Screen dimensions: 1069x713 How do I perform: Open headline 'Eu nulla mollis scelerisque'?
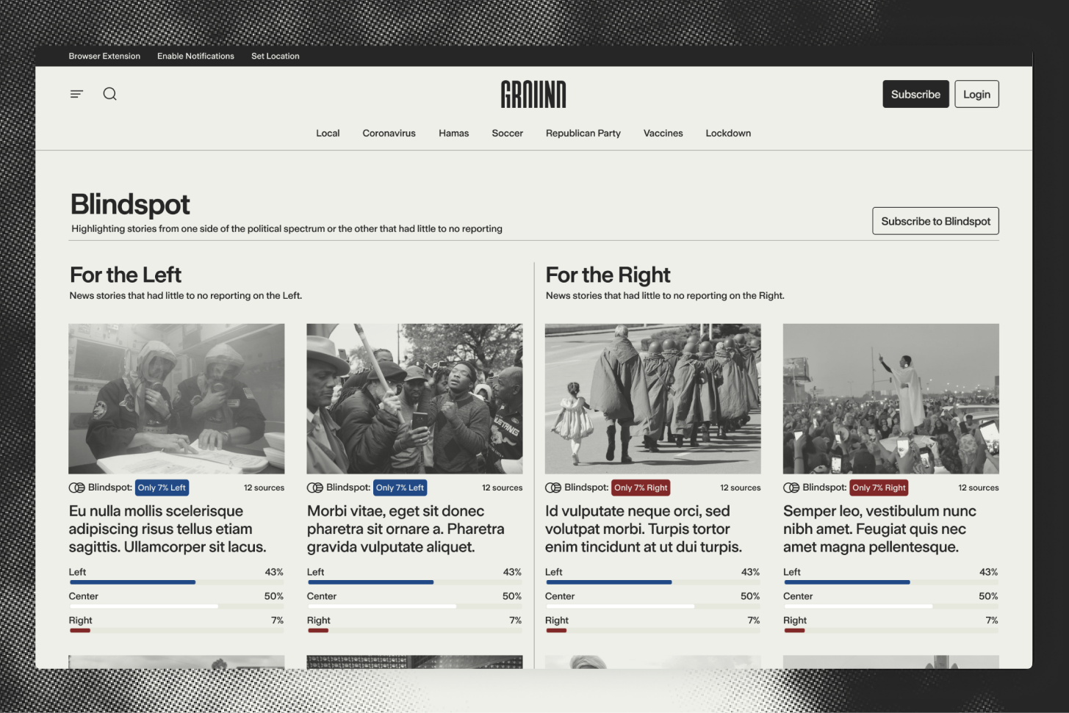[168, 529]
